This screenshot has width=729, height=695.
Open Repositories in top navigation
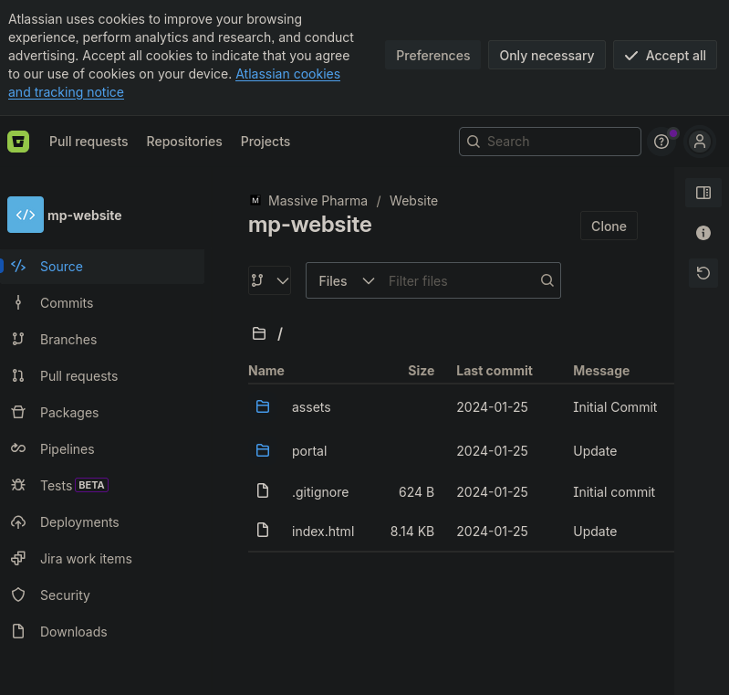coord(184,142)
